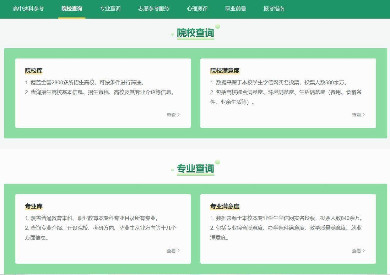The height and width of the screenshot is (275, 390).
Task: Select the 专业库 card heading
Action: pos(34,206)
